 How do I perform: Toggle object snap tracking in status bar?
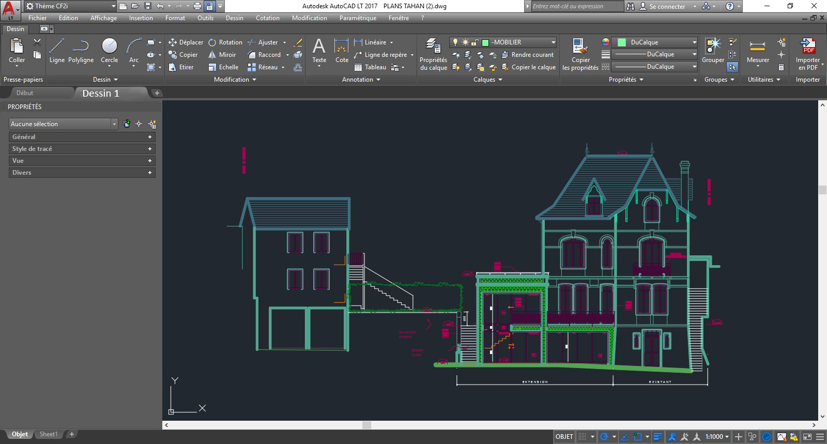point(625,437)
